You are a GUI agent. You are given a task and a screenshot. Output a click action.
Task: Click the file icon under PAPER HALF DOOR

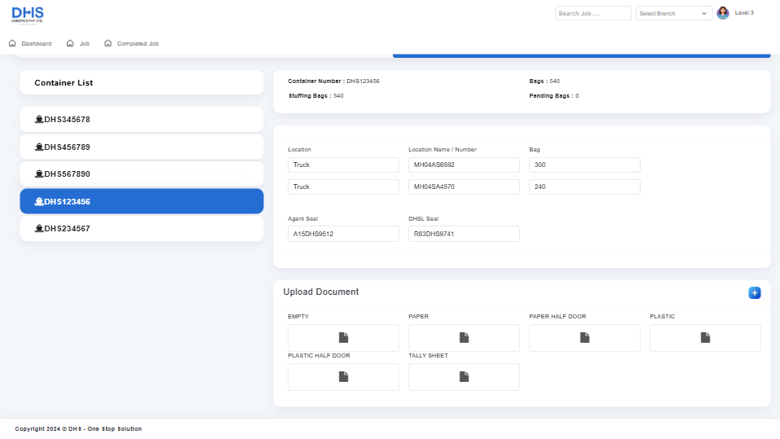(x=584, y=338)
